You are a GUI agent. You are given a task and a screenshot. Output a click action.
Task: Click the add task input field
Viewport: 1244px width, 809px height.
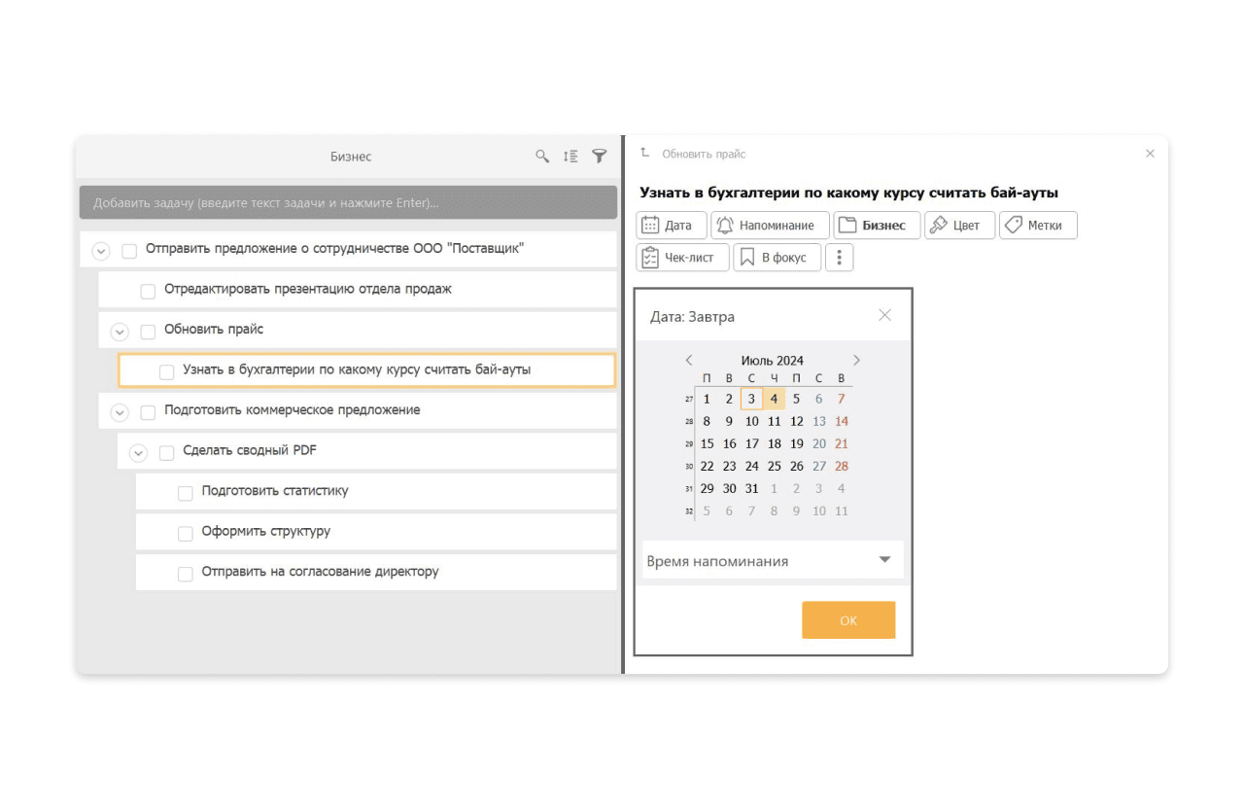click(348, 203)
